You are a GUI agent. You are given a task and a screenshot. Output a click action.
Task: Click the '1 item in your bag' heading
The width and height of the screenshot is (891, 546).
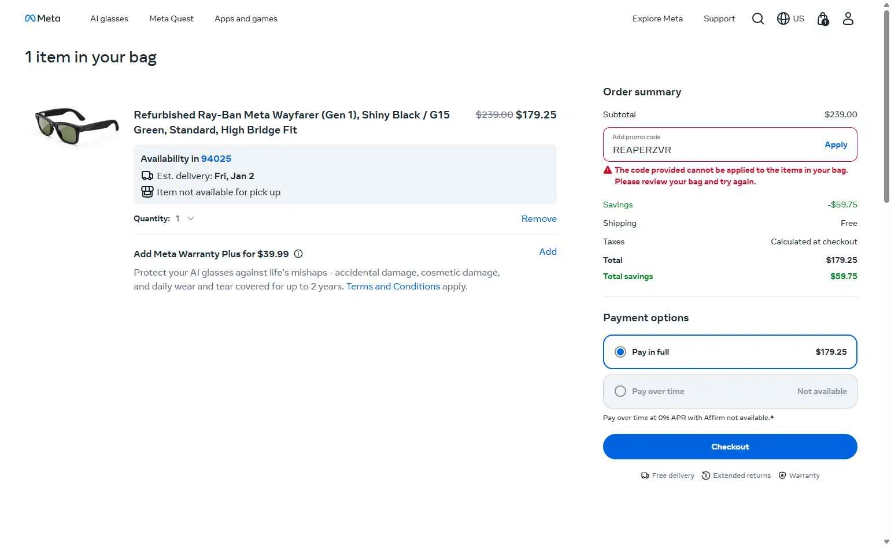[x=91, y=57]
